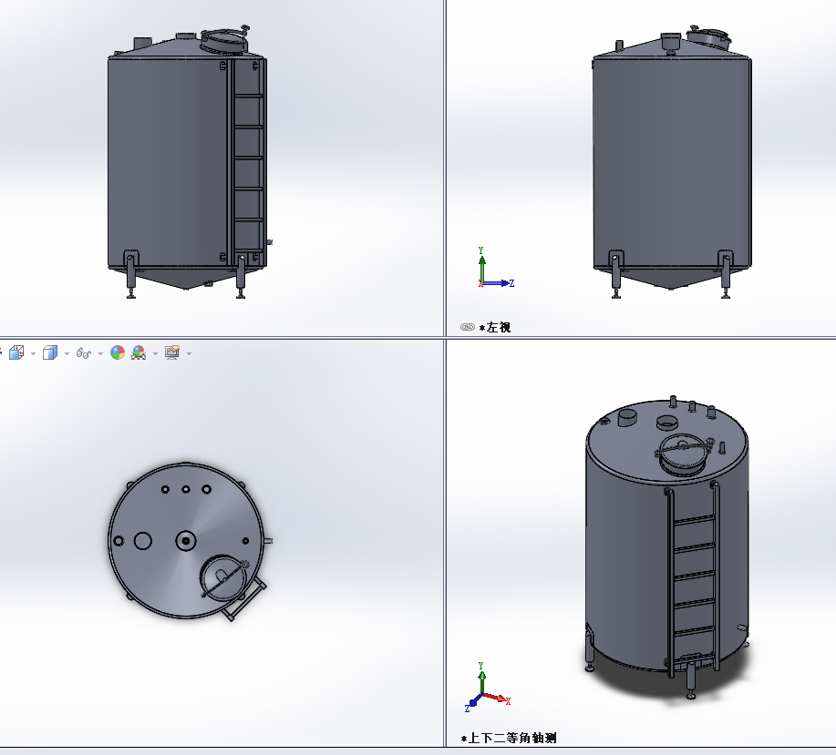Click the *上下二等角轴测 view label
This screenshot has width=836, height=755.
510,738
